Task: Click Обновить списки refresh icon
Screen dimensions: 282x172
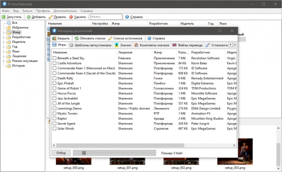Action: coord(77,38)
